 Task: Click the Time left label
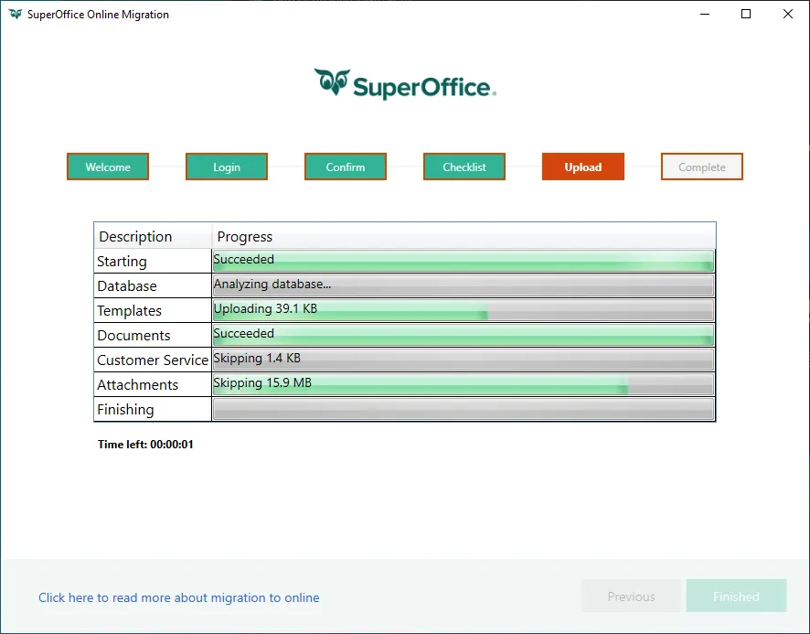pyautogui.click(x=146, y=445)
